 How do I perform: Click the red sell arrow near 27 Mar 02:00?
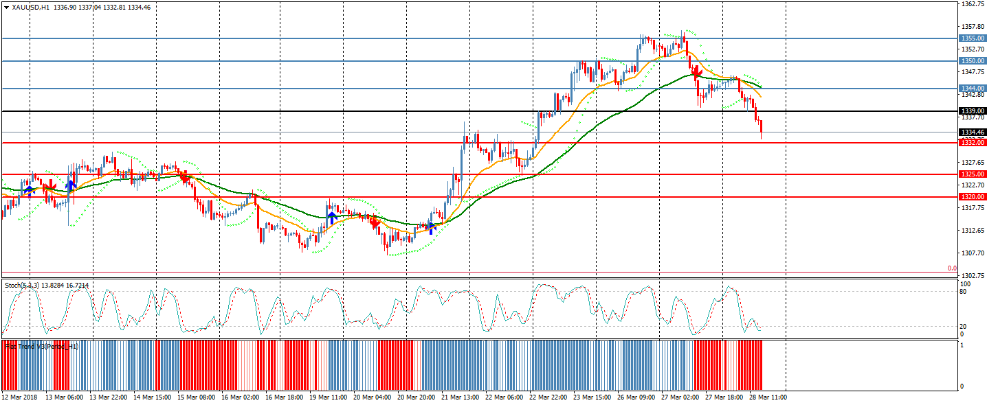[696, 71]
